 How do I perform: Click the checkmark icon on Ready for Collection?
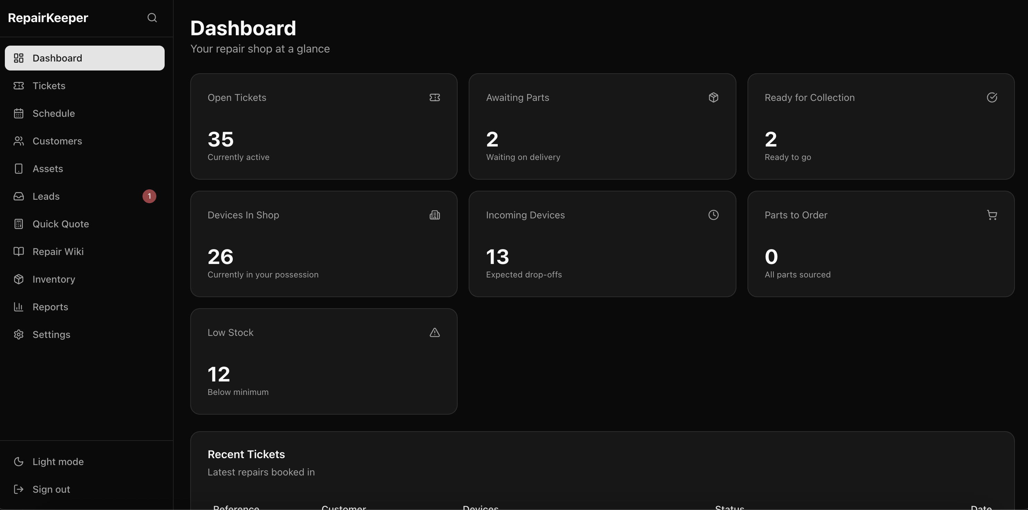(992, 97)
